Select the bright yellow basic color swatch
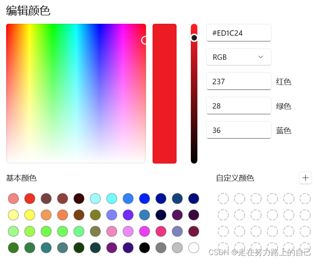317x260 pixels. pyautogui.click(x=30, y=215)
